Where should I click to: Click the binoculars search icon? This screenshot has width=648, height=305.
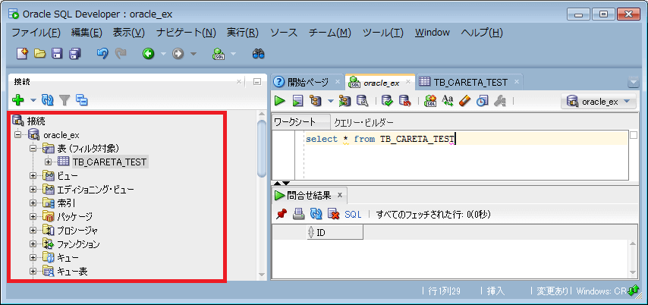258,53
